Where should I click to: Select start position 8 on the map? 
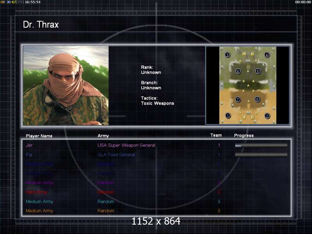[x=257, y=99]
